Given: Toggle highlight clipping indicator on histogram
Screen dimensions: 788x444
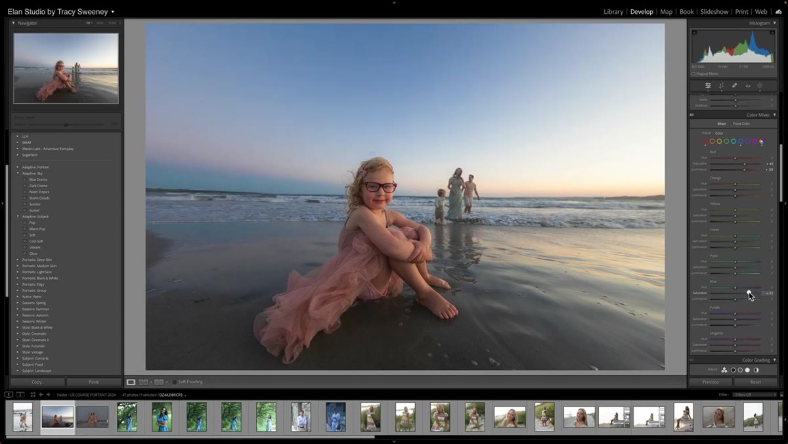Looking at the screenshot, I should pyautogui.click(x=774, y=32).
